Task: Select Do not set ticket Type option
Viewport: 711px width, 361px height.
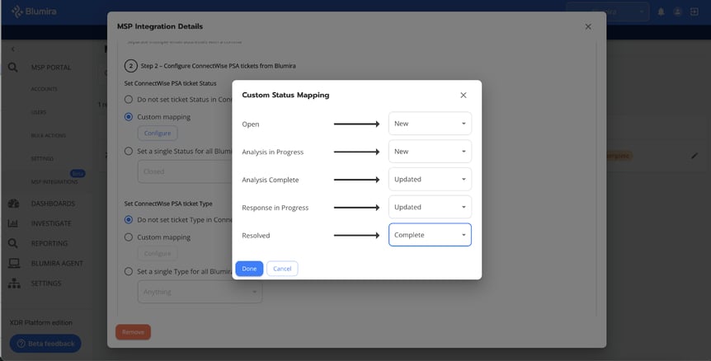Action: pyautogui.click(x=129, y=220)
